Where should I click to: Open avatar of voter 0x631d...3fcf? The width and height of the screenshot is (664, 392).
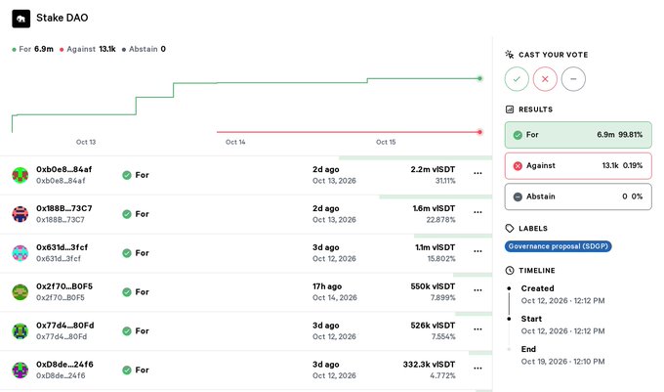(x=20, y=253)
